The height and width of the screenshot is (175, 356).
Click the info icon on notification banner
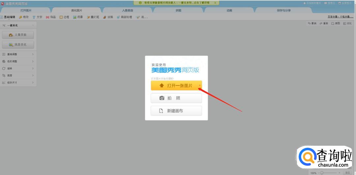click(140, 3)
